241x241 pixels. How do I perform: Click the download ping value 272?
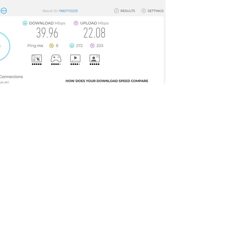(79, 46)
